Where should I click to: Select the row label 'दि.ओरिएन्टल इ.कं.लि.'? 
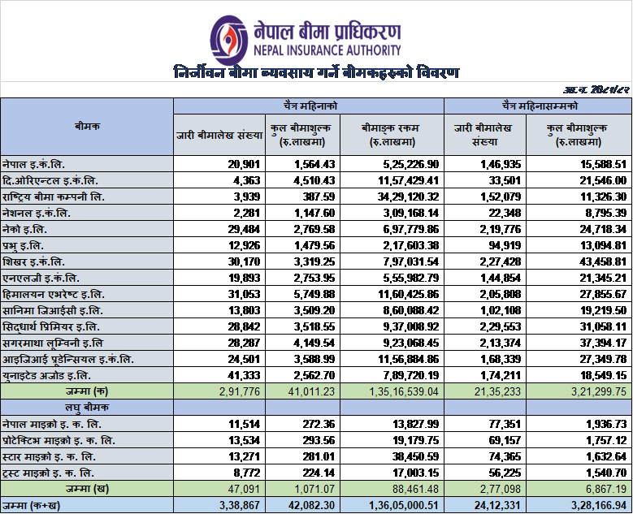point(50,180)
